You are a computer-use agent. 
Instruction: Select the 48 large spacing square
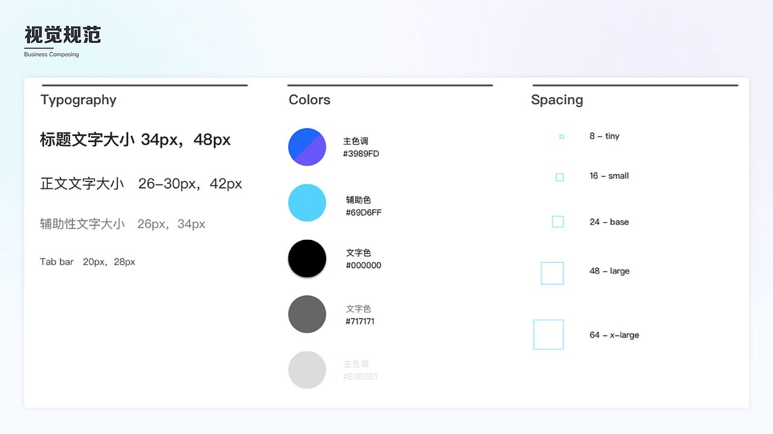click(552, 273)
